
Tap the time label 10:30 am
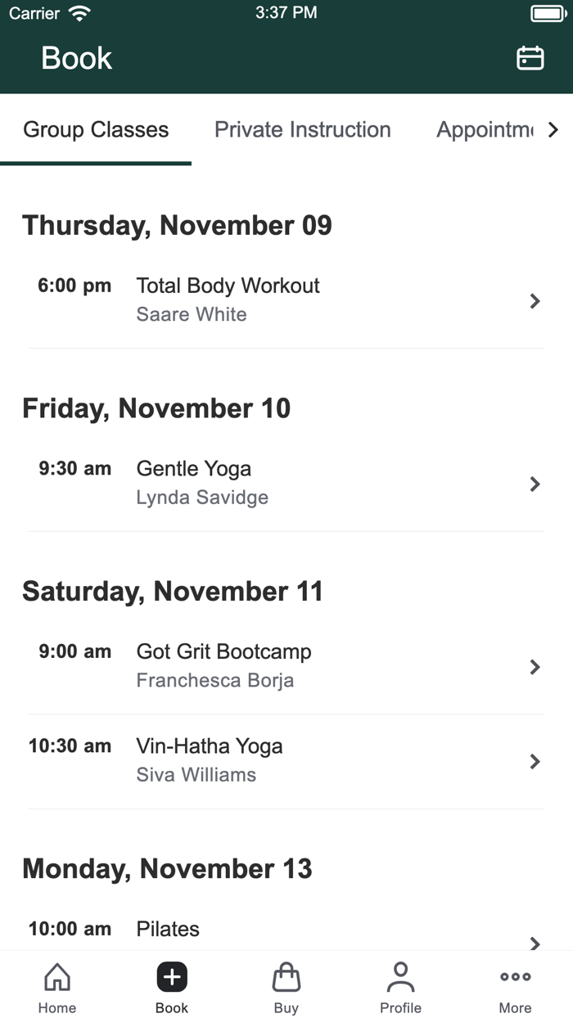point(70,745)
